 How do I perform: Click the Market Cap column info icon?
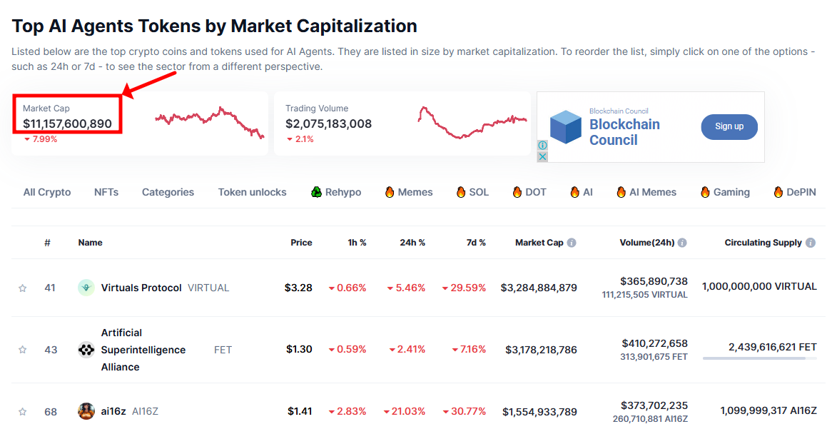coord(572,243)
